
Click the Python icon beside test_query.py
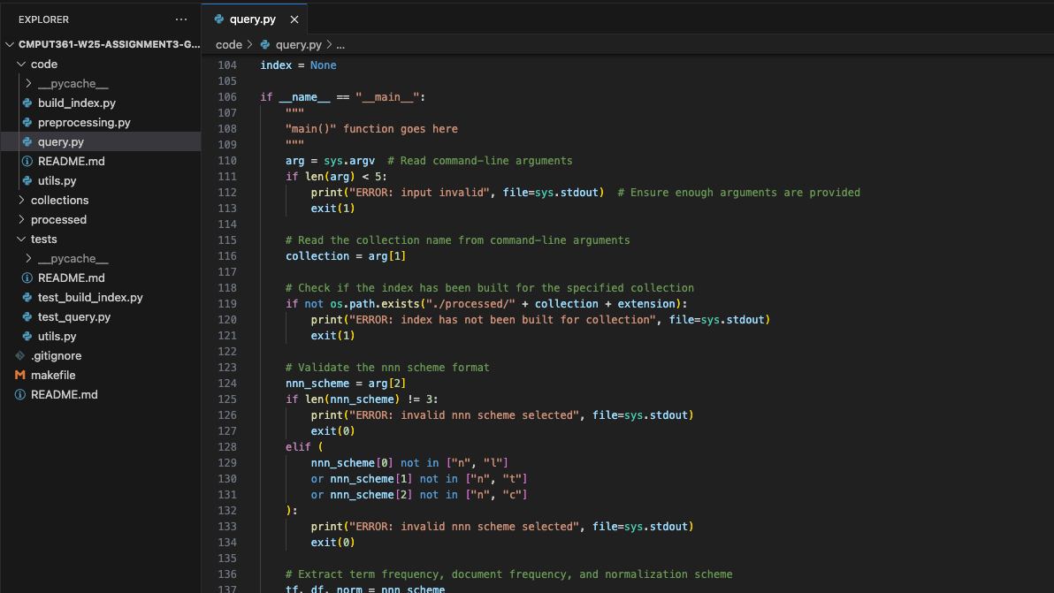click(x=28, y=317)
